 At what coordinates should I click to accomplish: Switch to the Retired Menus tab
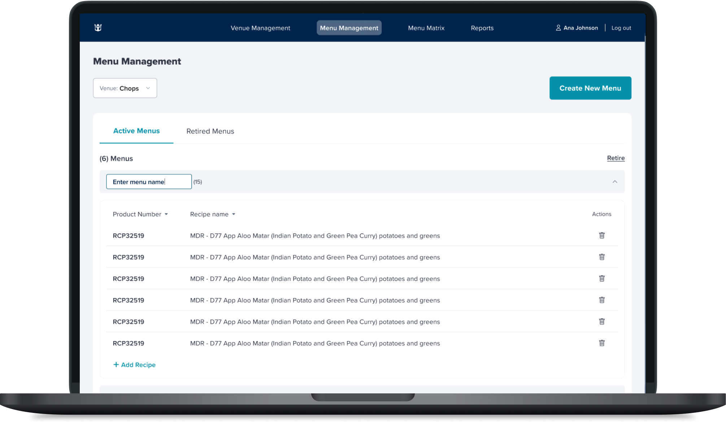[x=210, y=131]
